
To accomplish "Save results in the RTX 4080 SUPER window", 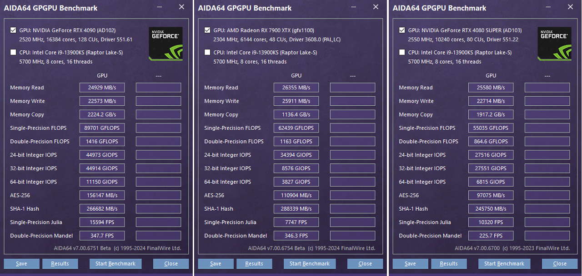I will (410, 264).
